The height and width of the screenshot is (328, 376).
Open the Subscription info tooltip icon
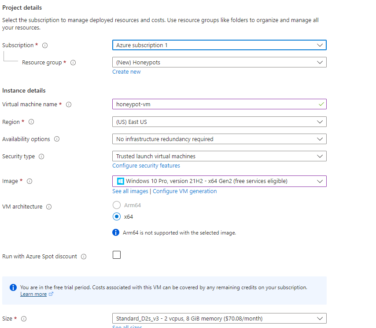click(x=45, y=45)
